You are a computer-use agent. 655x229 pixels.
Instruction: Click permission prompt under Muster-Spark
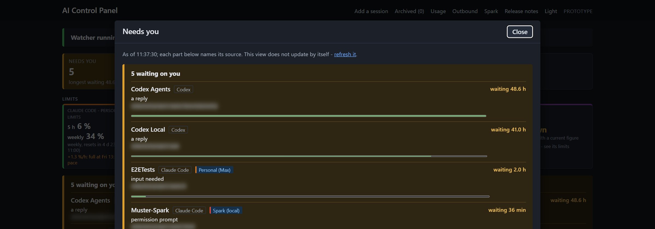tap(154, 219)
